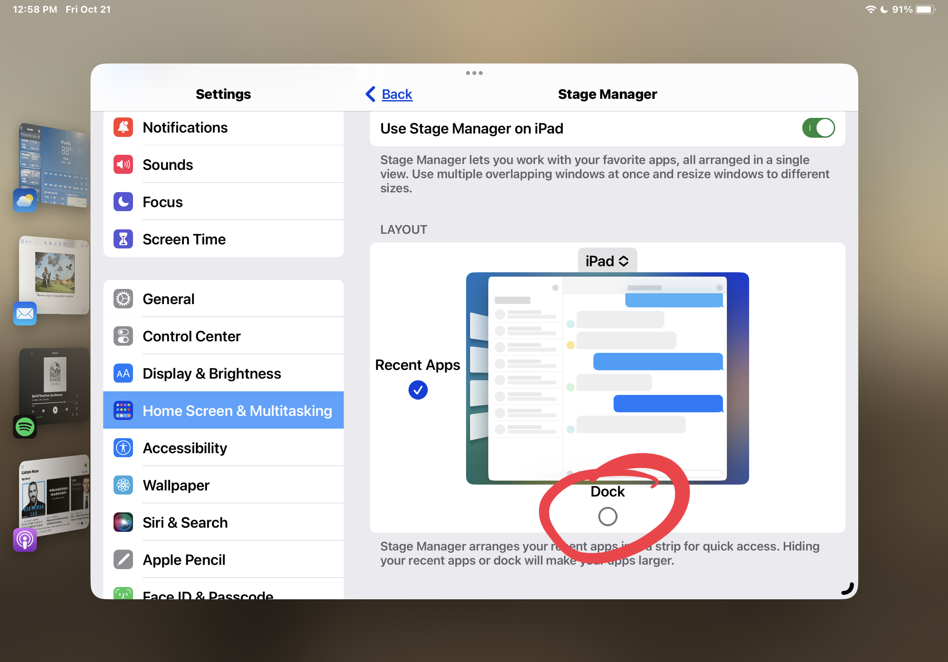Screen dimensions: 948x662
Task: Open Screen Time settings
Action: (x=224, y=239)
